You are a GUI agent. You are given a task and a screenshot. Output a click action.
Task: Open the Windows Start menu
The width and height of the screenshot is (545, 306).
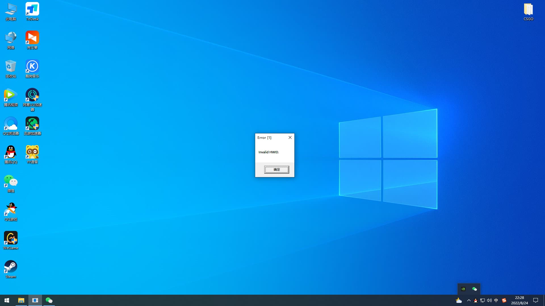pos(7,300)
